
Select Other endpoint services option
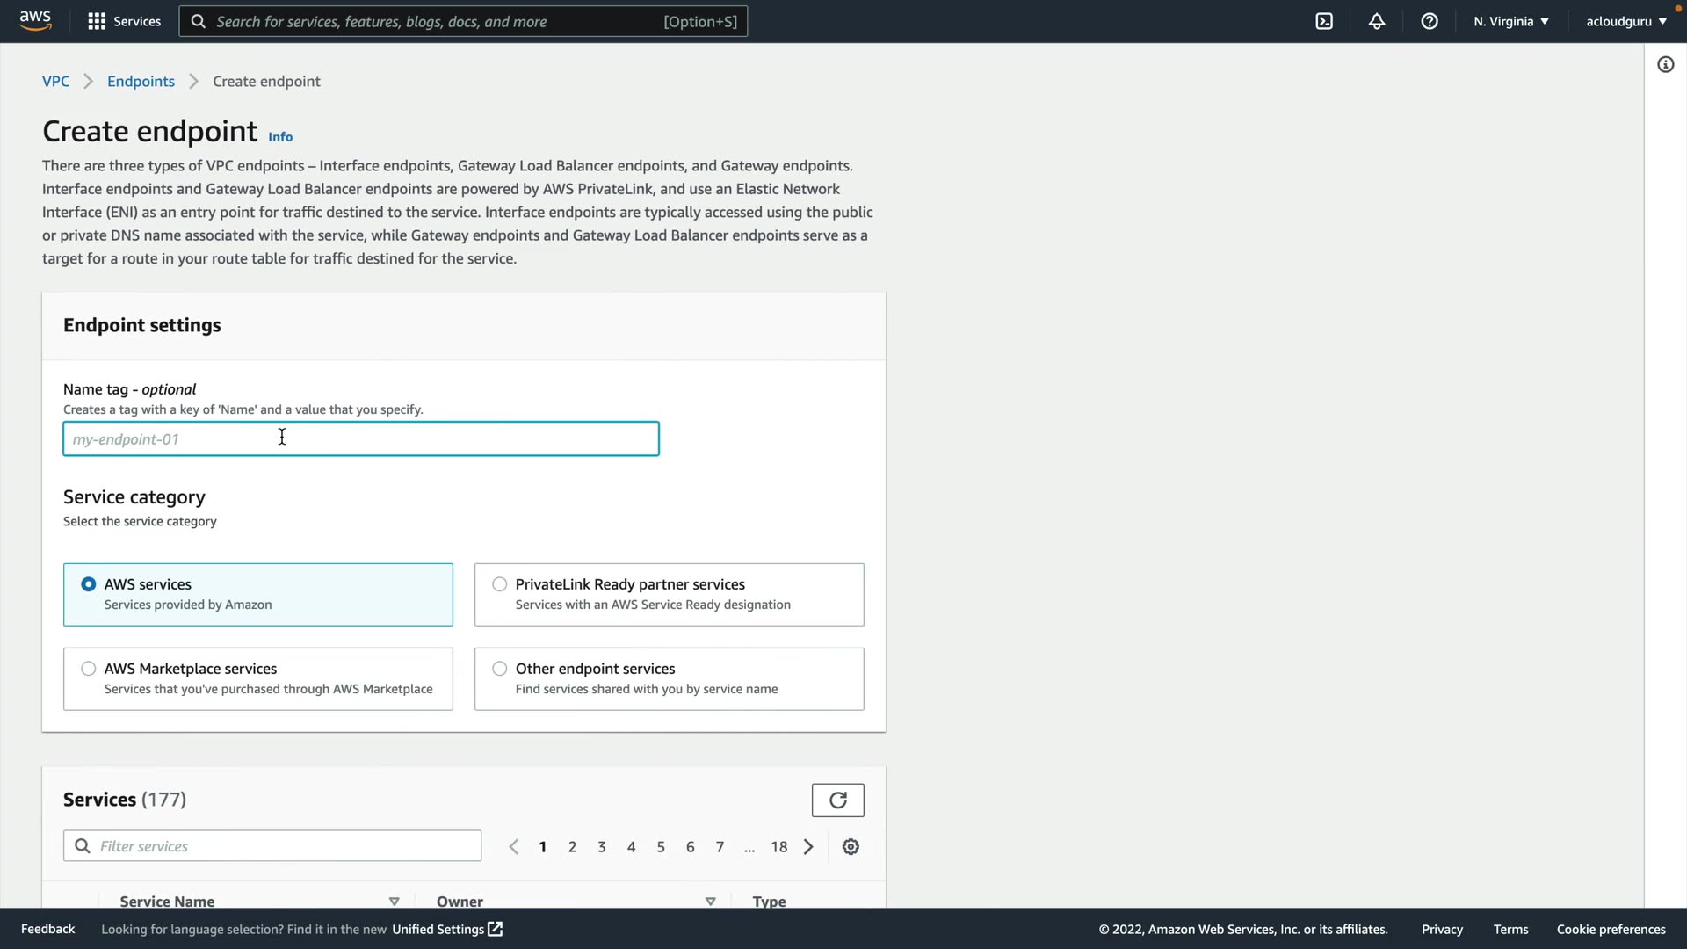tap(500, 669)
